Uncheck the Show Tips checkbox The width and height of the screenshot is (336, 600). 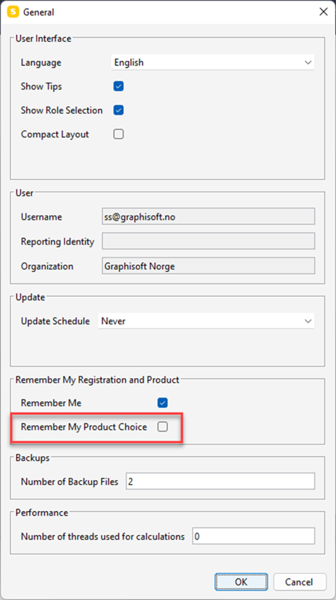(x=118, y=86)
